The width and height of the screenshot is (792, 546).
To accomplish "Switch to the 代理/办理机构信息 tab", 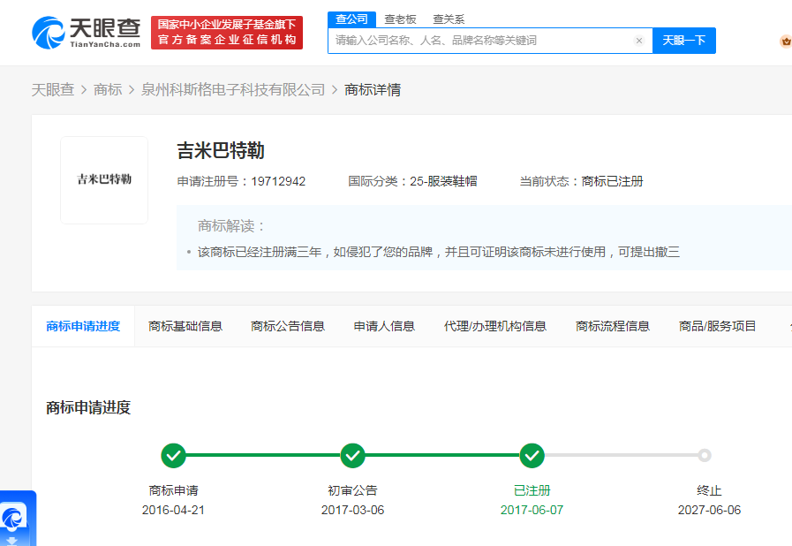I will (495, 327).
